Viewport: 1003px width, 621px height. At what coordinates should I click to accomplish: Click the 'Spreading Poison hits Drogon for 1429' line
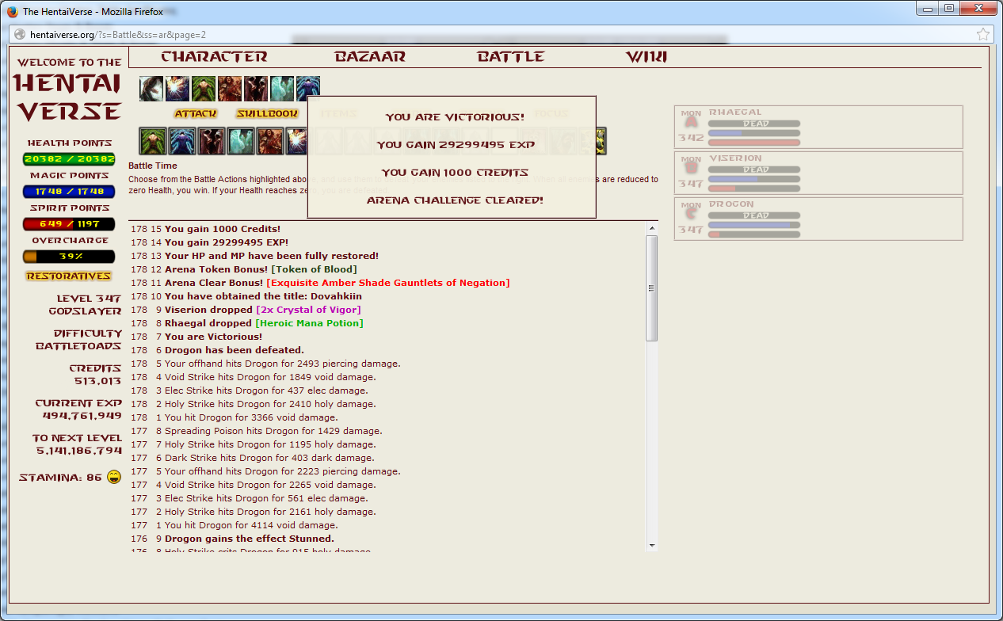(273, 431)
